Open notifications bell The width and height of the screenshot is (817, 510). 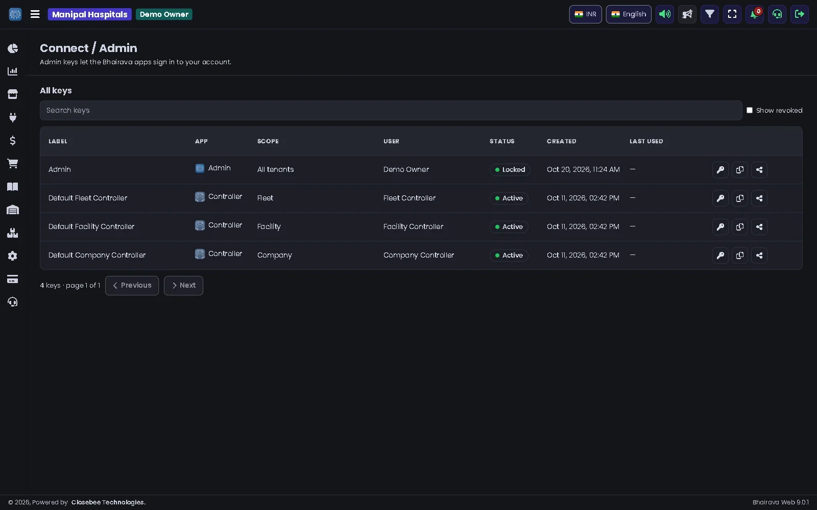tap(755, 14)
